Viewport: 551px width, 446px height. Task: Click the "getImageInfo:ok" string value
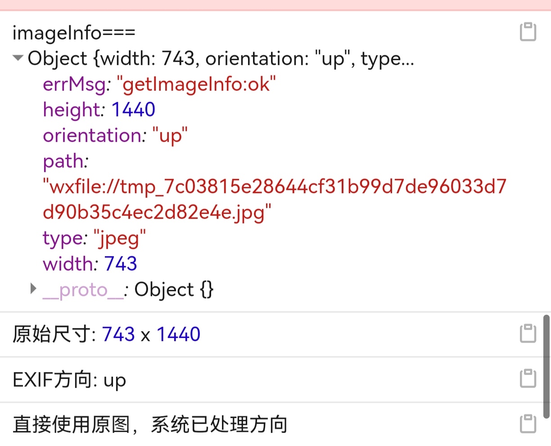tap(196, 84)
